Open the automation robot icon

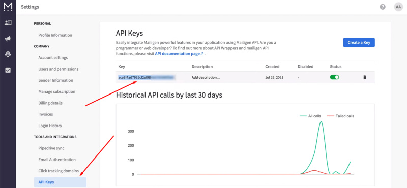(8, 54)
